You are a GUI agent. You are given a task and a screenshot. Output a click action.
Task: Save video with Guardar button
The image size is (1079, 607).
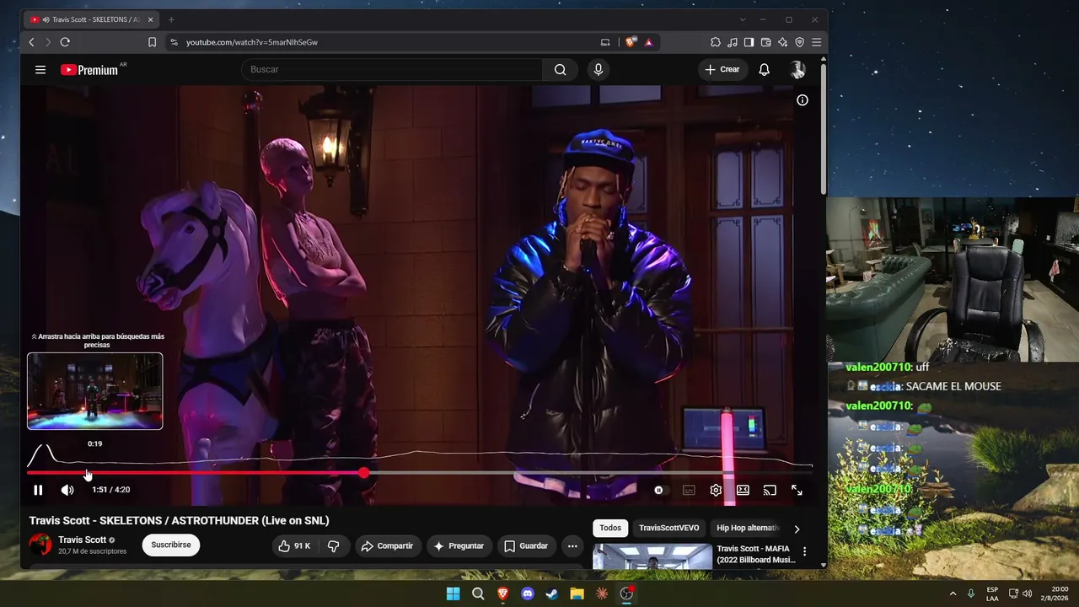526,546
